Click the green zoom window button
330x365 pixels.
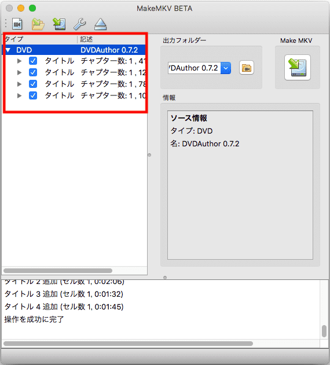32,8
